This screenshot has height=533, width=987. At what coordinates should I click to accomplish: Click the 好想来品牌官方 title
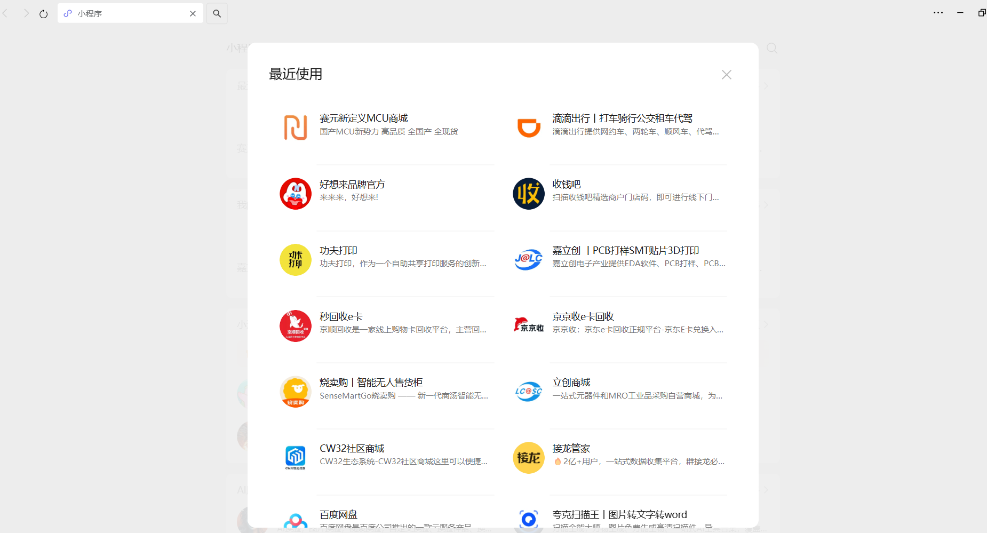point(352,184)
